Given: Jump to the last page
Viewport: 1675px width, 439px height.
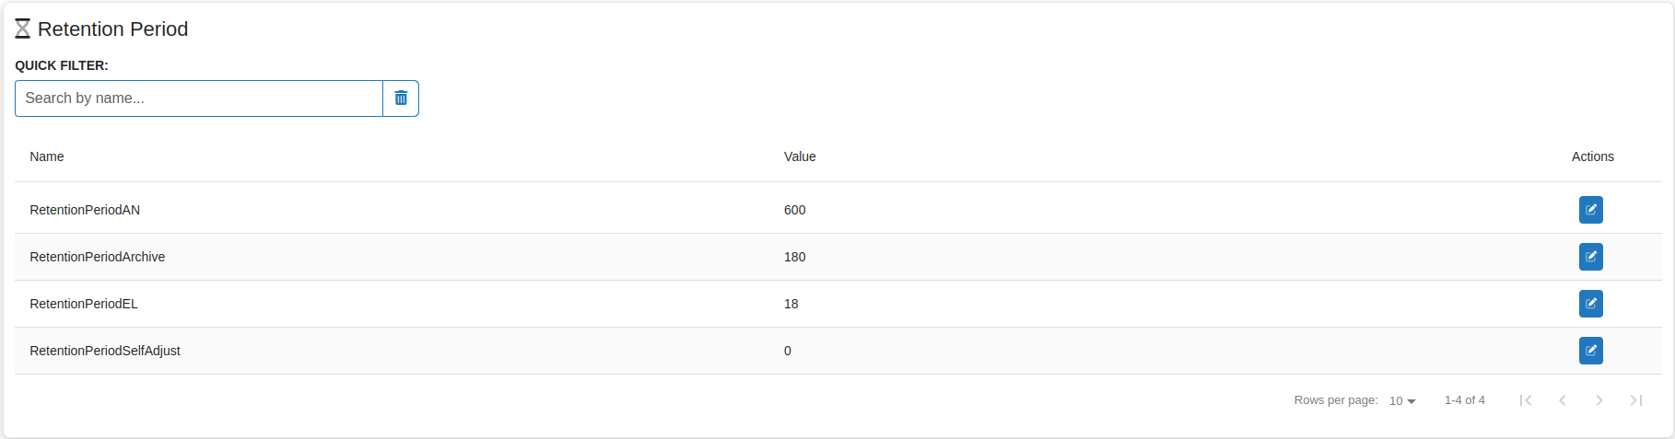Looking at the screenshot, I should pyautogui.click(x=1636, y=400).
